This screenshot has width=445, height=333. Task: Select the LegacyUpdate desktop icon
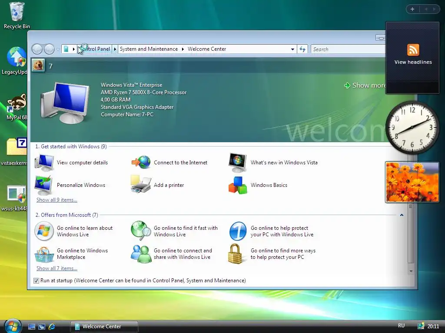tap(15, 61)
